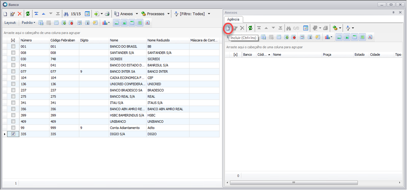Uncheck the box for DIGIO S/A row
The image size is (407, 190).
coord(13,134)
